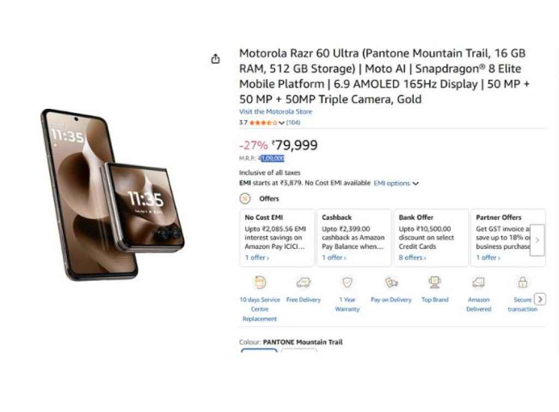
Task: Expand feature icons row with right arrow
Action: click(540, 299)
